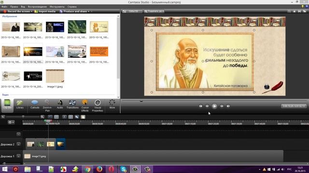Open the Library tab

[x=20, y=105]
